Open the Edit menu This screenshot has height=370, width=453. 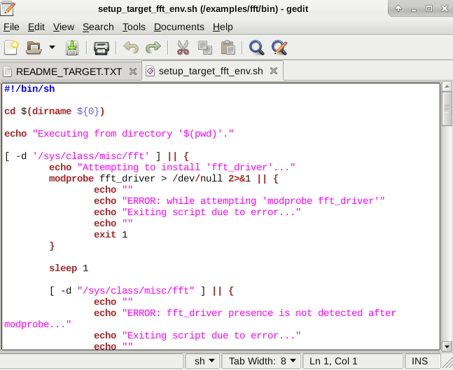pos(36,27)
